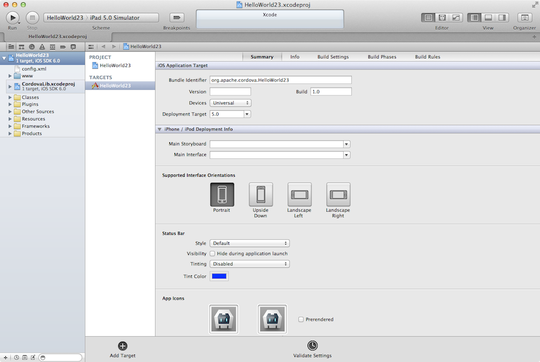Viewport: 540px width, 362px height.
Task: Click the Bundle Identifier text field
Action: (281, 80)
